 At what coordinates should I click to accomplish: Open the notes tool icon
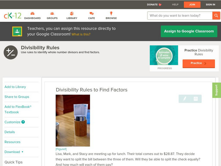(x=196, y=99)
